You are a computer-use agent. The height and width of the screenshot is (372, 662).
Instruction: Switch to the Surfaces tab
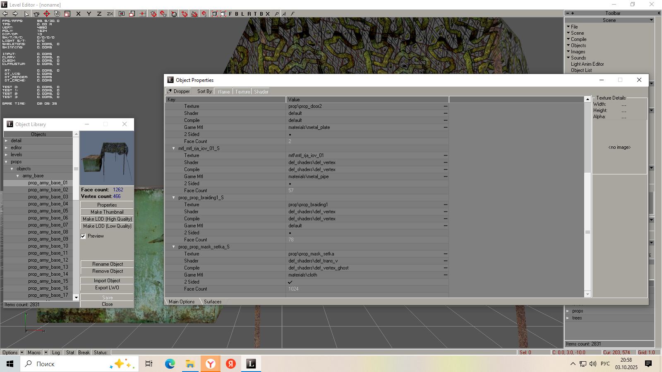pos(213,302)
